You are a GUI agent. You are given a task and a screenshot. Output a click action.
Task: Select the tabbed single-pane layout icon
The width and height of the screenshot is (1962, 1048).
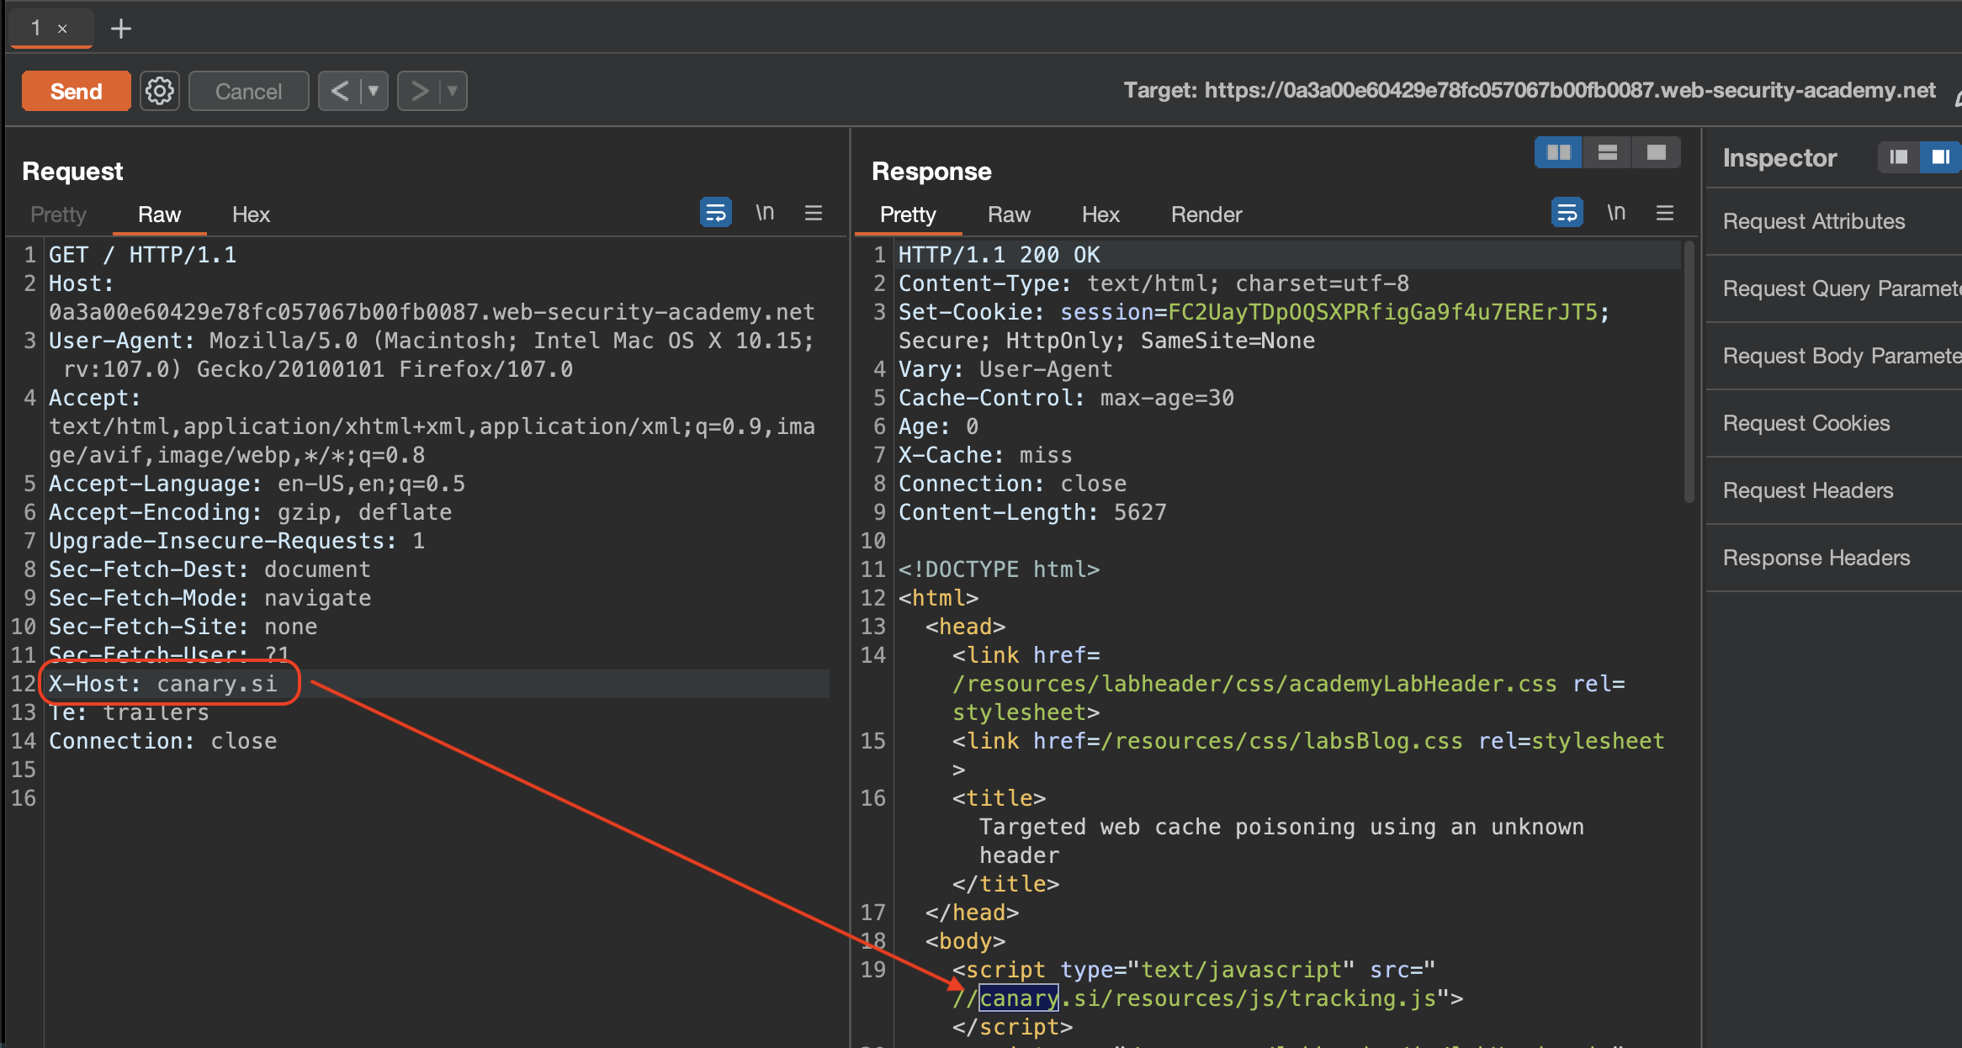(x=1656, y=153)
